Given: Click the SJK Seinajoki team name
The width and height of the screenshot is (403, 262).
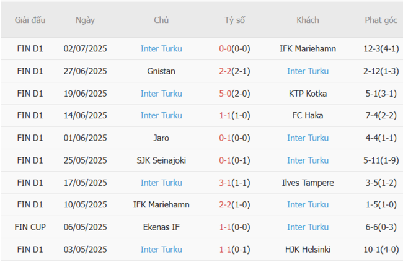Looking at the screenshot, I should tap(161, 160).
